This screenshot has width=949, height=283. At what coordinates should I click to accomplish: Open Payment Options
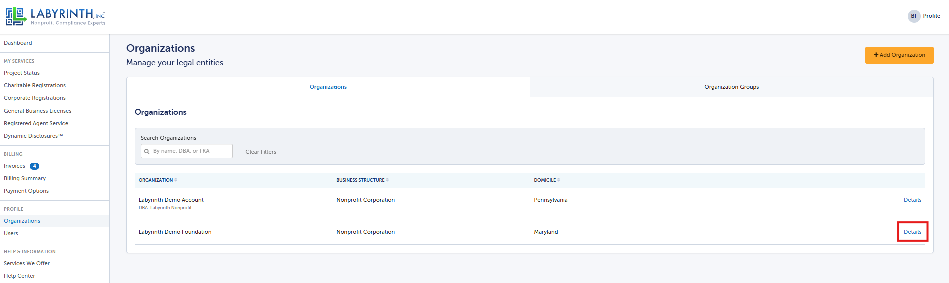(x=26, y=191)
